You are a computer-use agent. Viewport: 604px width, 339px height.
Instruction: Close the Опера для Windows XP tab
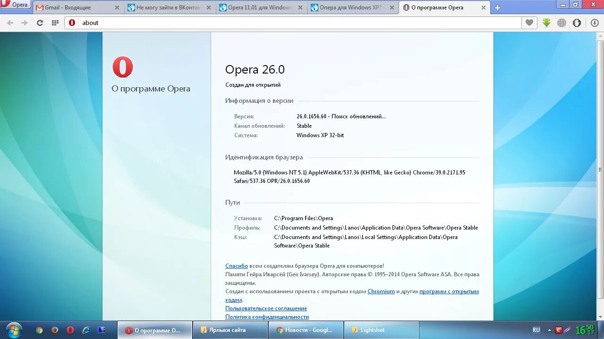click(x=391, y=8)
